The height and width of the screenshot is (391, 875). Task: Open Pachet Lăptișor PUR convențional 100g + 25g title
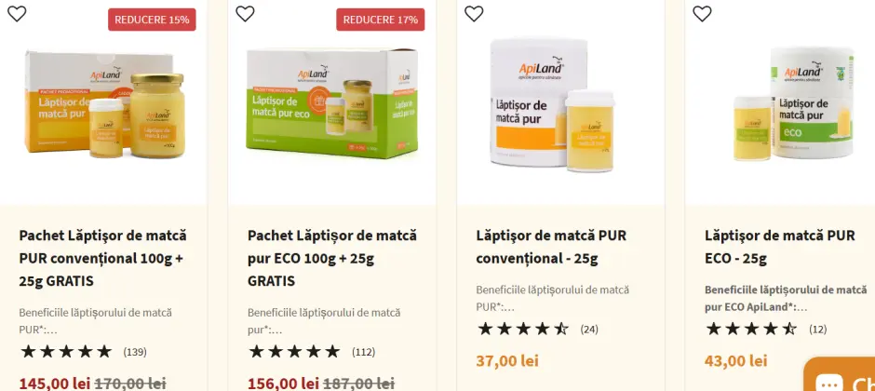(102, 258)
